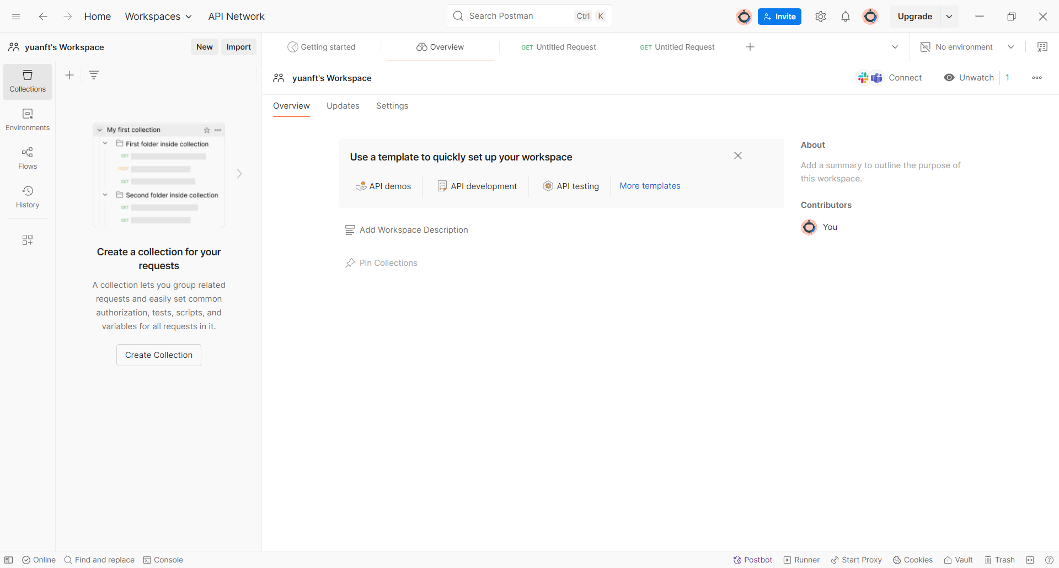
Task: Click the team avatar left of Invite
Action: tap(744, 17)
